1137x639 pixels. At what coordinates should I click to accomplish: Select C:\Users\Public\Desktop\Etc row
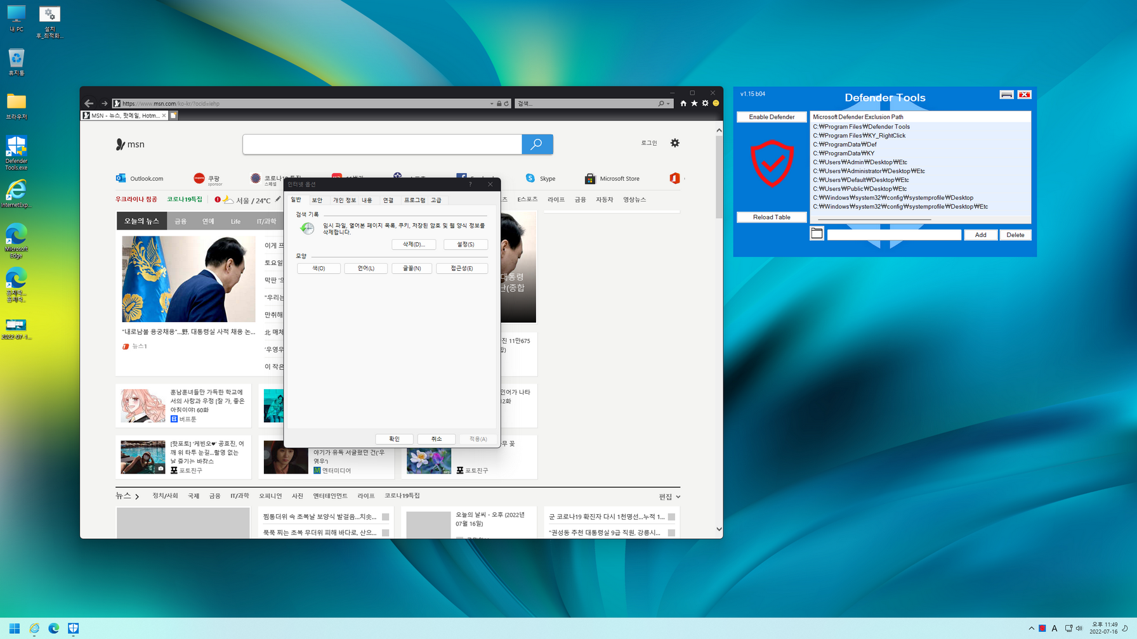point(920,189)
